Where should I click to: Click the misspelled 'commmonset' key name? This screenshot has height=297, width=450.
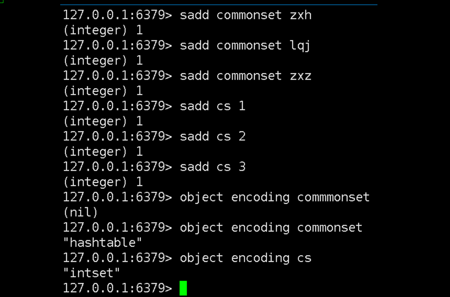coord(333,197)
